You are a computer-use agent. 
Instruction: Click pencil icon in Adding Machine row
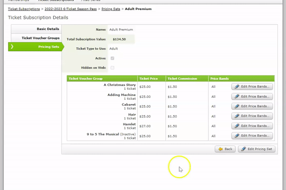click(x=237, y=96)
